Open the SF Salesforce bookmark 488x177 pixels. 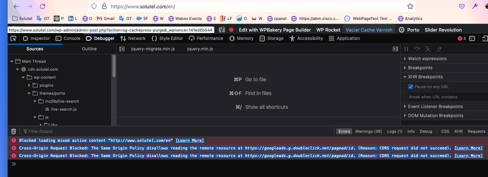[x=142, y=18]
